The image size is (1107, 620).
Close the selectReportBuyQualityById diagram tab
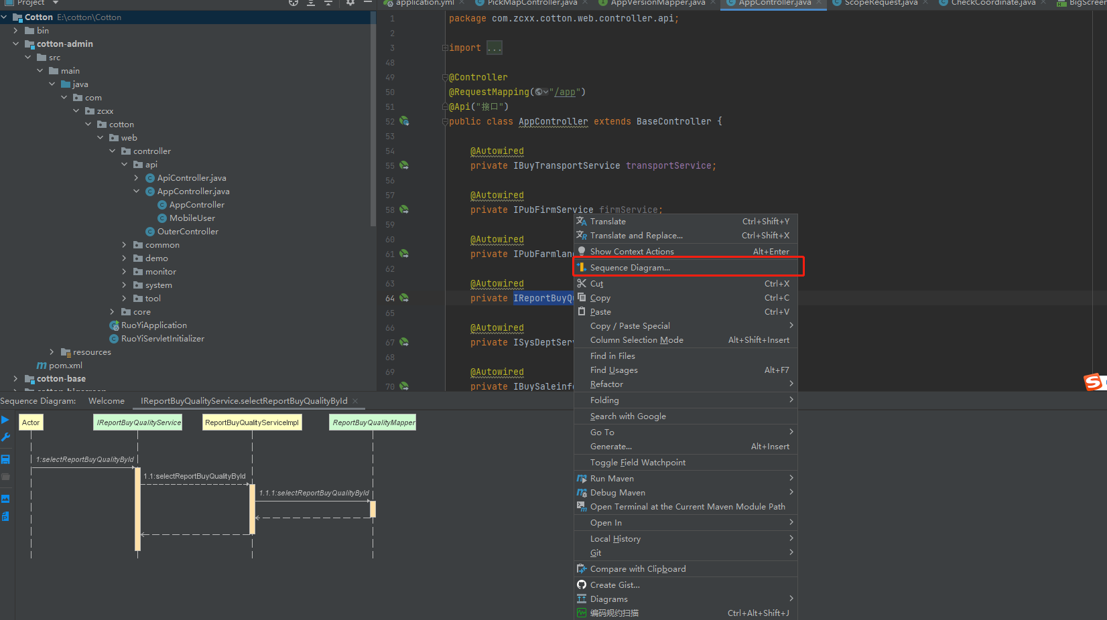pos(355,401)
